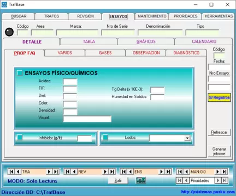The width and height of the screenshot is (236, 196).
Task: Select the ENSAYOS tab
Action: tap(118, 16)
